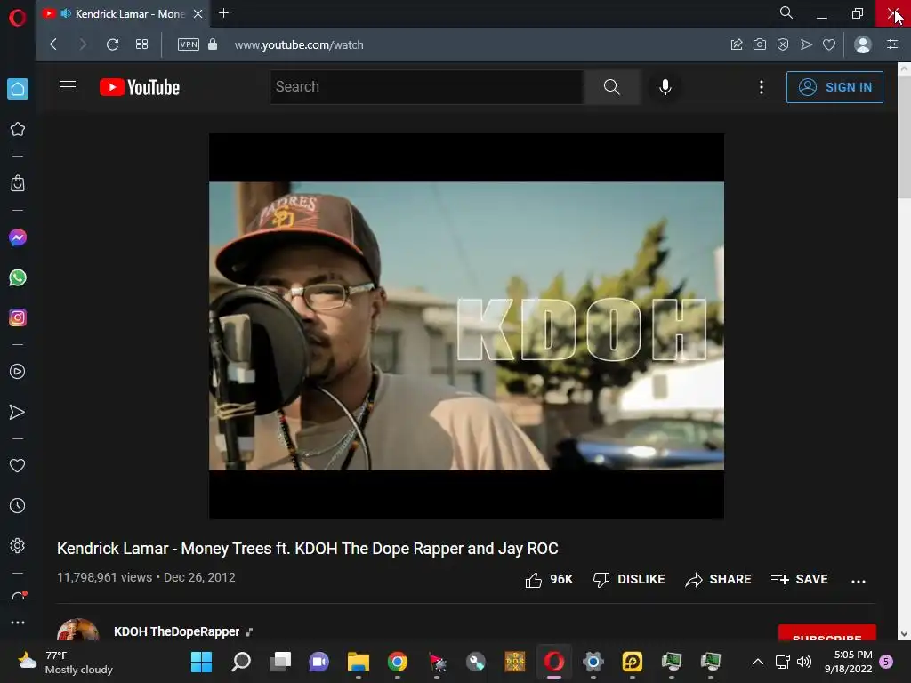The height and width of the screenshot is (683, 911).
Task: Click the DISLIKE button
Action: [x=629, y=580]
